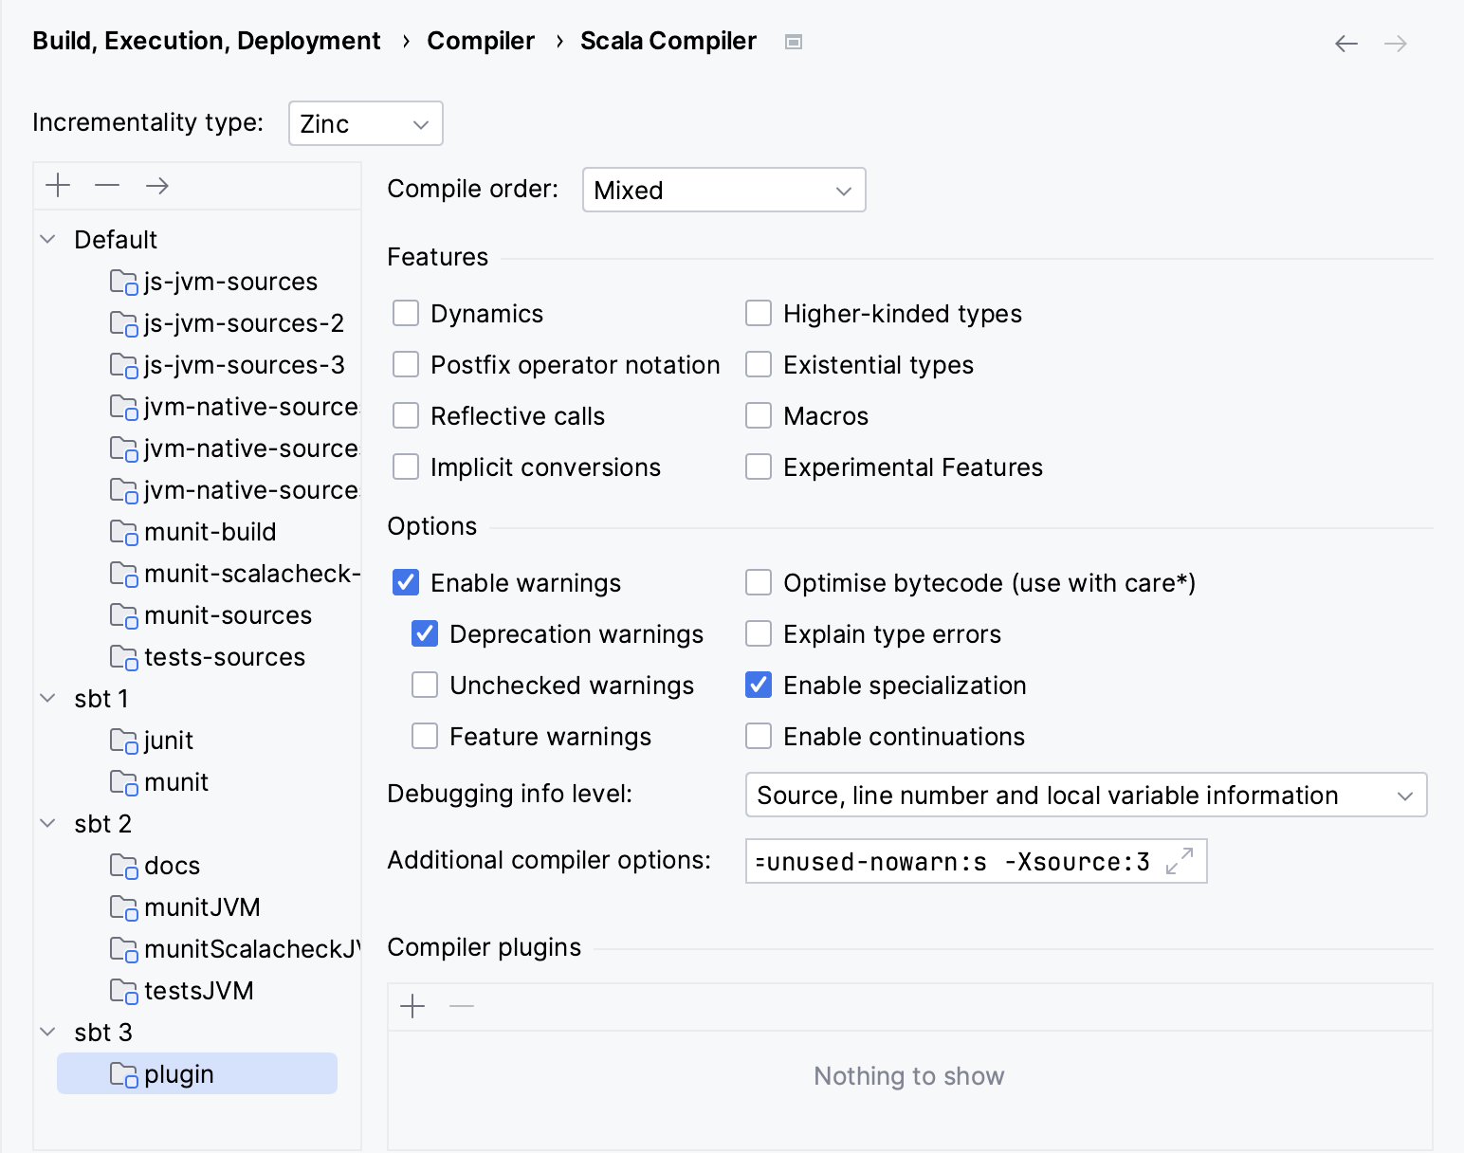
Task: Click the module icon beside munit-build
Action: 125,532
